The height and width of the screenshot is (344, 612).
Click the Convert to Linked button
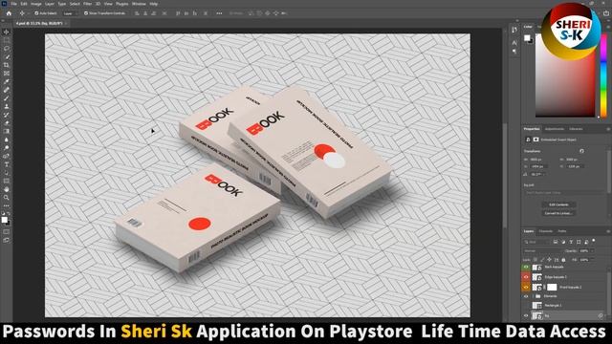(558, 213)
